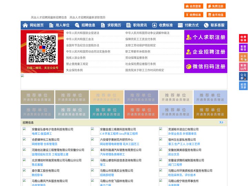Click sidebar 收费标准 red icon

coord(243,38)
